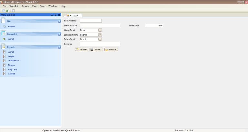248x132 pixels.
Task: Open Menu Explorer panel options arrow
Action: tap(52, 15)
